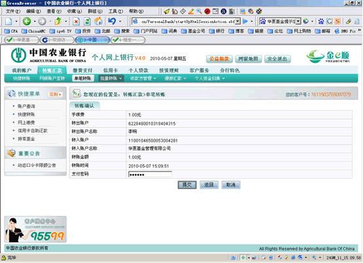Click the 金e顺 brand logo
Viewport: 363px width, 263px height.
[328, 56]
